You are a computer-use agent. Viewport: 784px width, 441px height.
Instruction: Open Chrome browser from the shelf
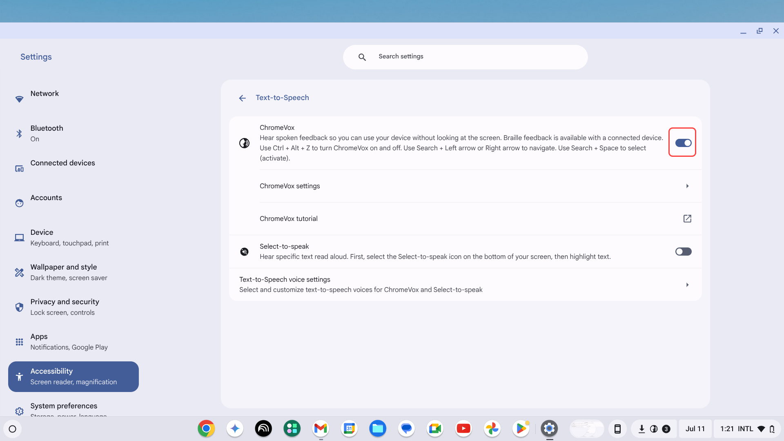[206, 429]
